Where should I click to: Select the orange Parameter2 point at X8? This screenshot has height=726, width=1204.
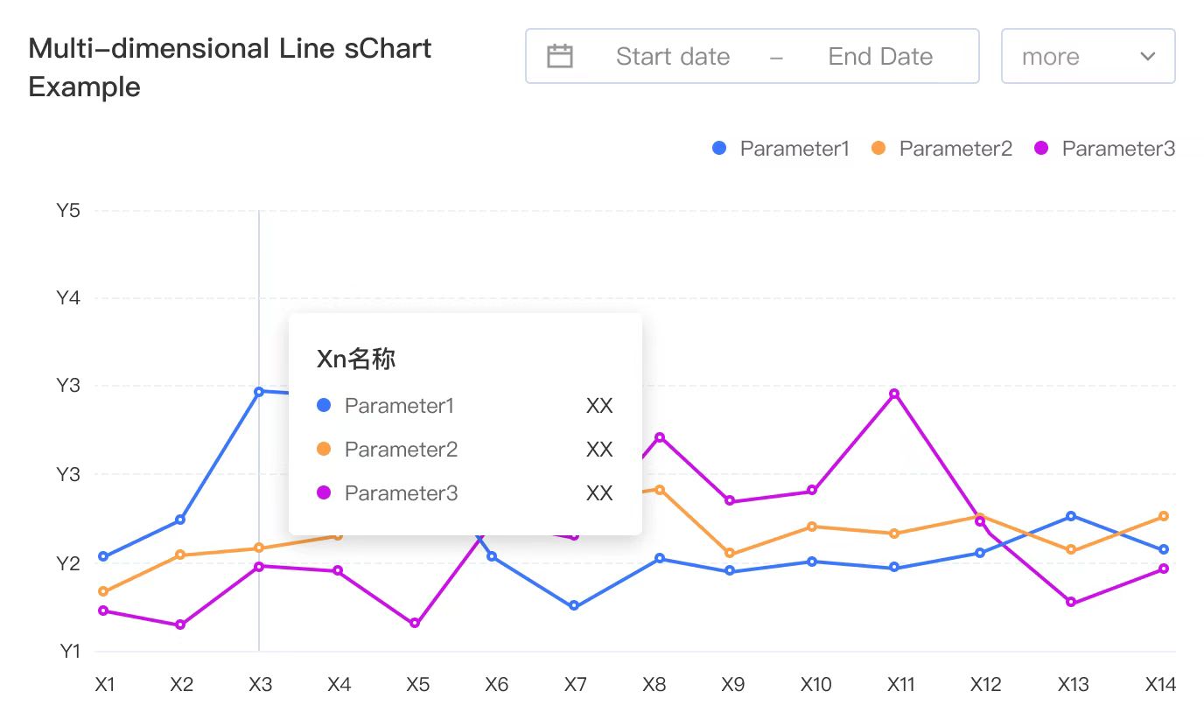click(660, 490)
